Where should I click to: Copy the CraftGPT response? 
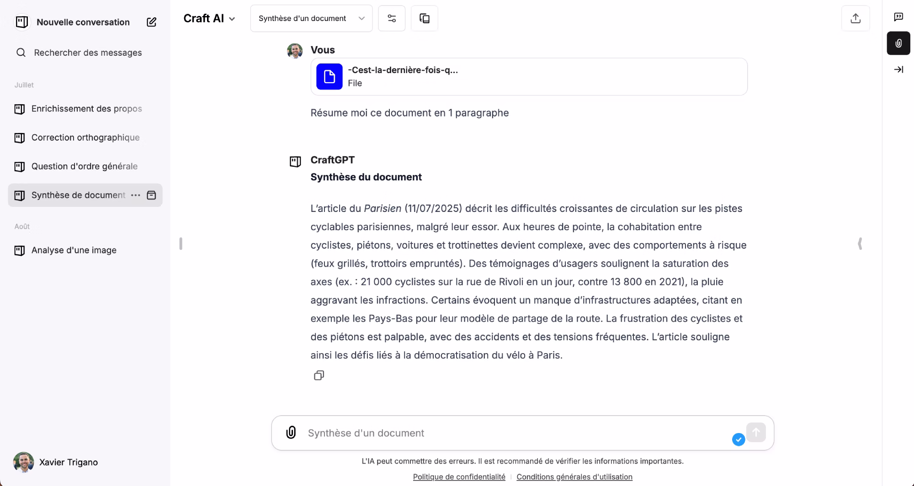pos(319,375)
